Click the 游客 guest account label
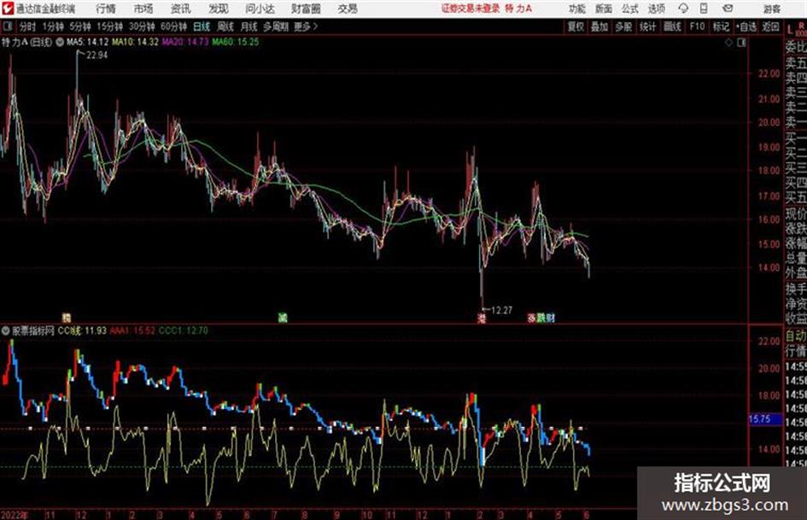Viewport: 807px width, 520px height. pyautogui.click(x=771, y=9)
